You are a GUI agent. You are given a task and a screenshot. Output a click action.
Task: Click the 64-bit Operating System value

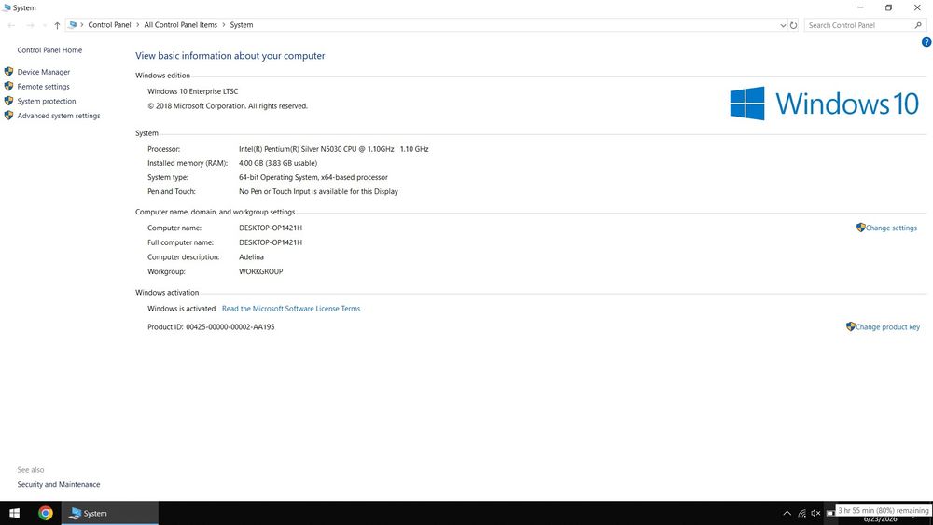(313, 178)
